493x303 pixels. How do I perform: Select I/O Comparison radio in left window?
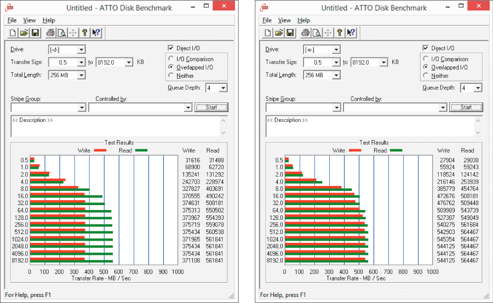click(x=171, y=59)
